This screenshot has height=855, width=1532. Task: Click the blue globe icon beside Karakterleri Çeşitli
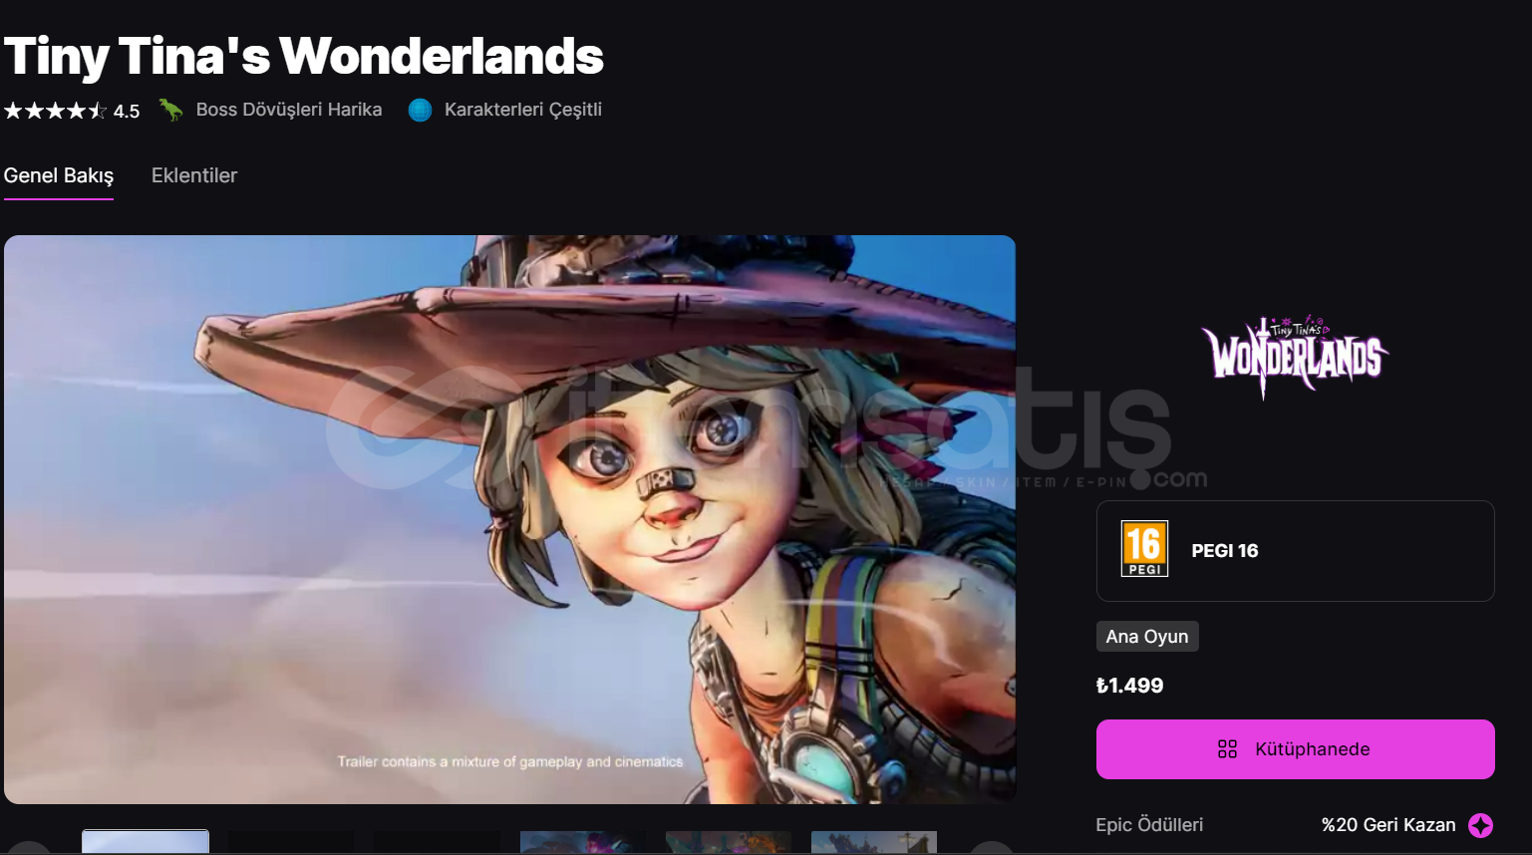click(421, 110)
